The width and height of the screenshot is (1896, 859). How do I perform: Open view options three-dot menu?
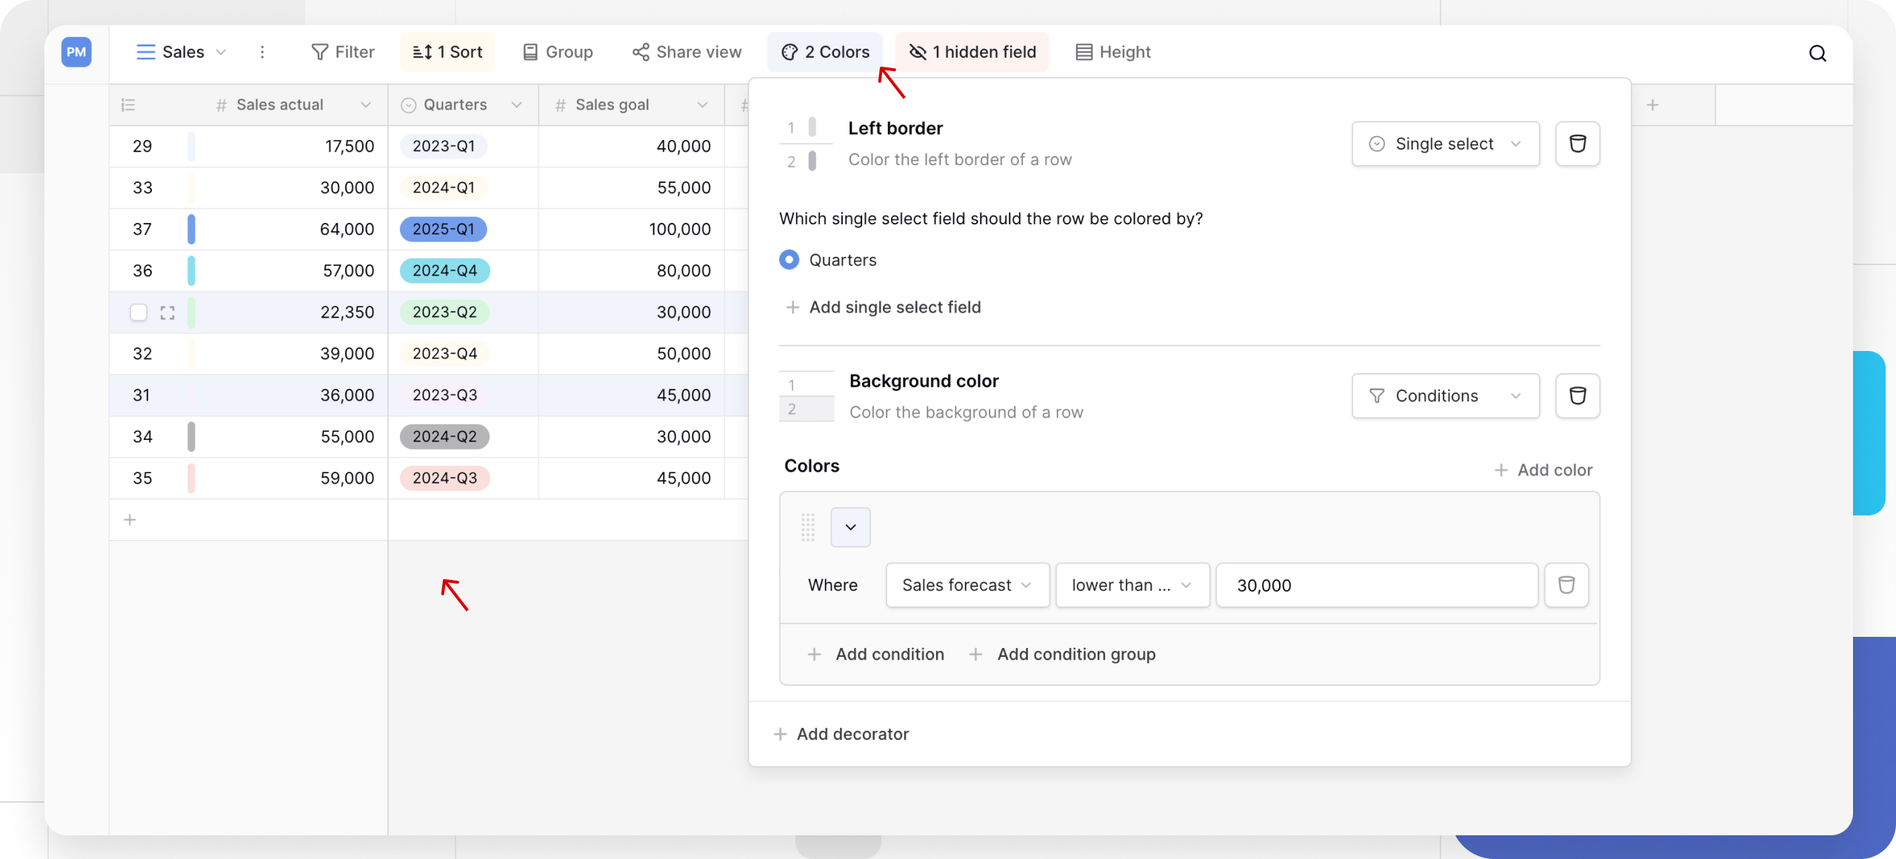(262, 52)
